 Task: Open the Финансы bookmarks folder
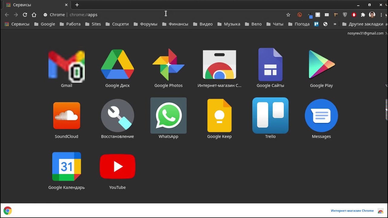[x=175, y=24]
